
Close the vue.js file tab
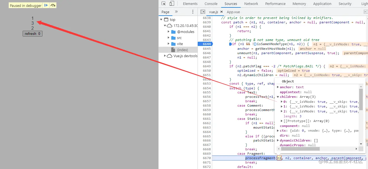222,12
